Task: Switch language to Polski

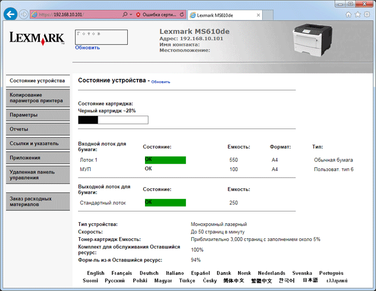Action: 140,280
